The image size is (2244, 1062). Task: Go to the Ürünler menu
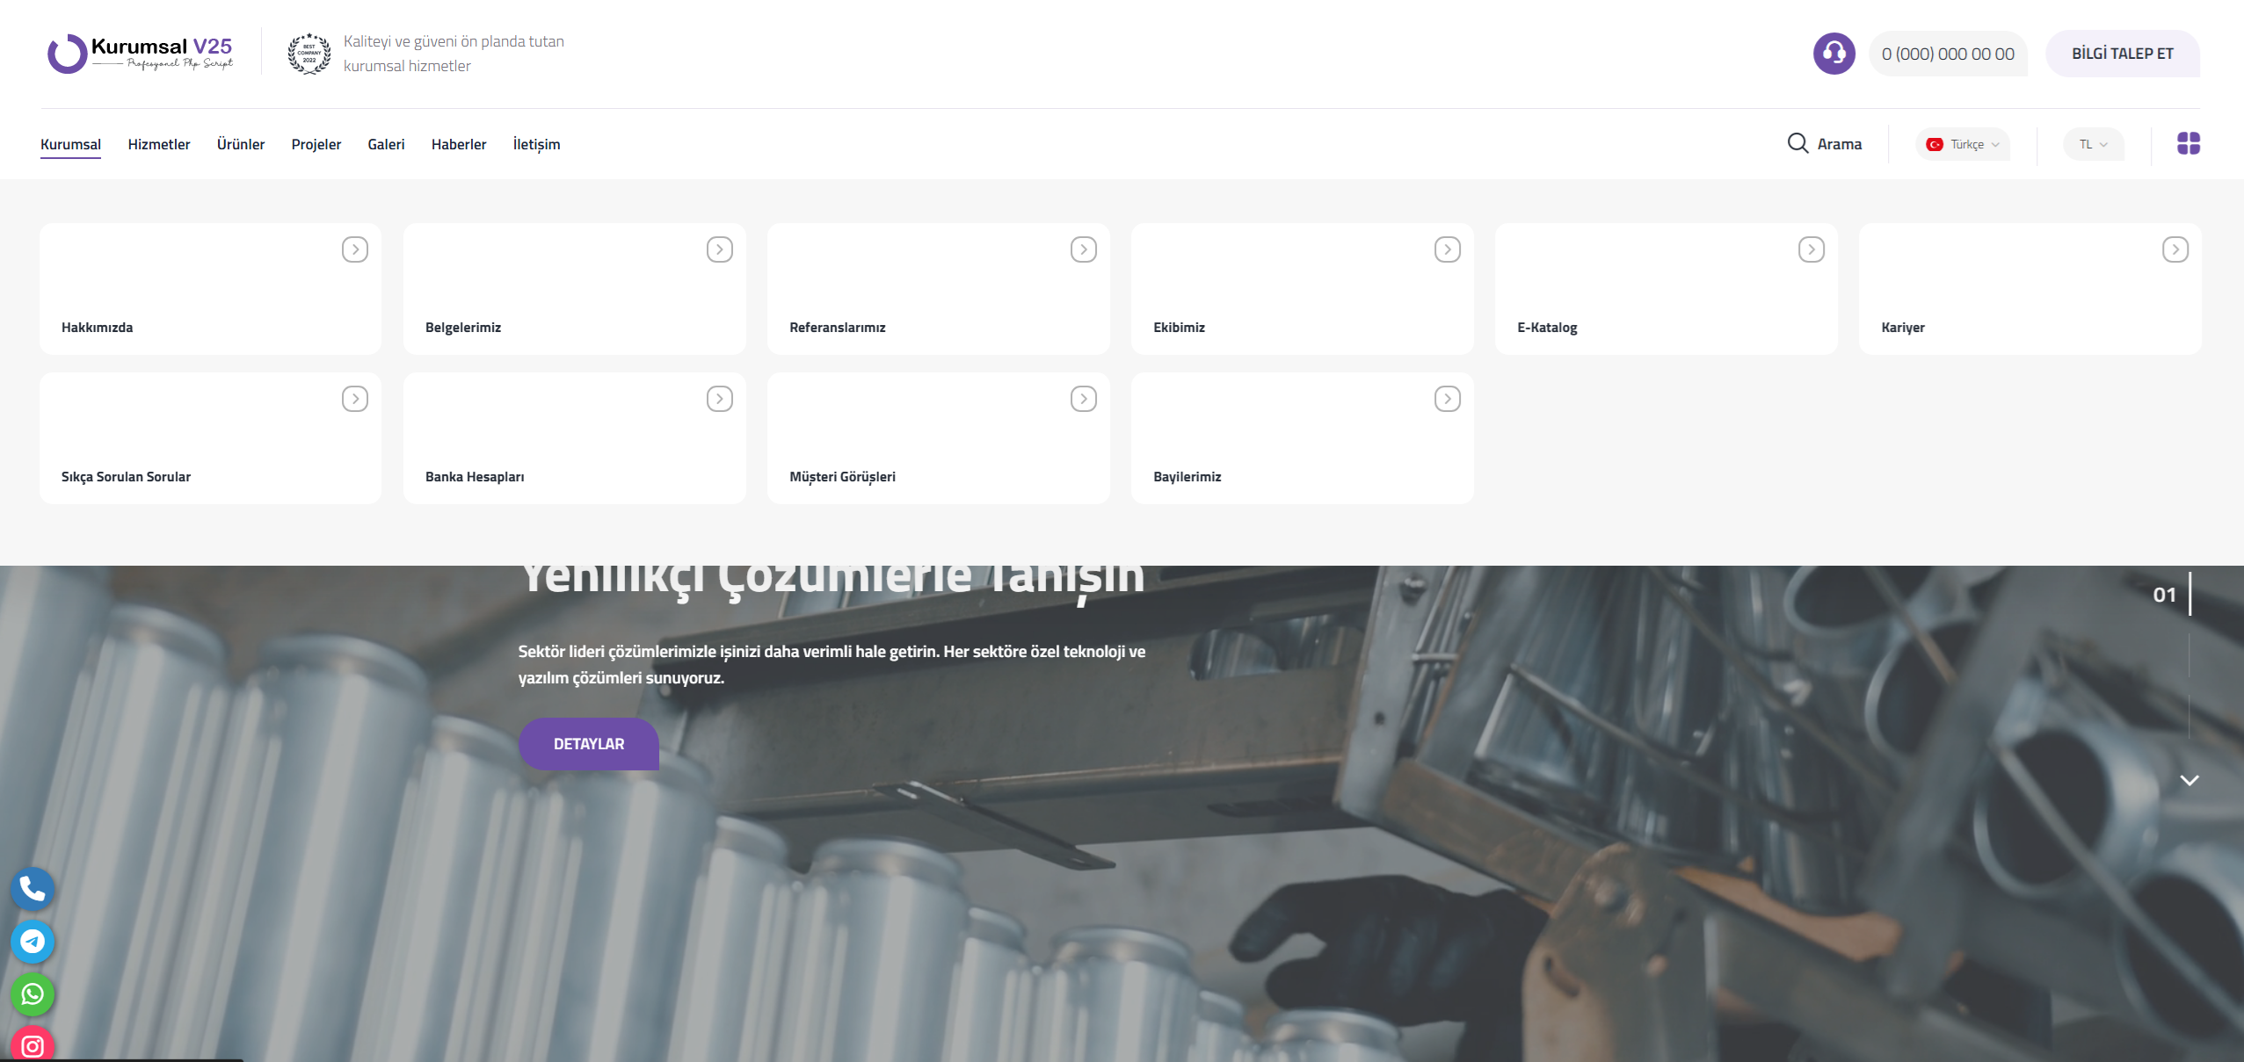[x=240, y=144]
